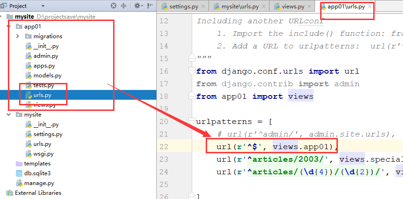Click the admin.py Python file icon
The image size is (403, 199).
pyautogui.click(x=28, y=56)
